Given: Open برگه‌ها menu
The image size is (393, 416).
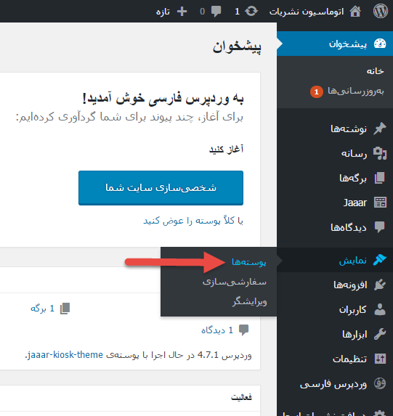Looking at the screenshot, I should (353, 179).
